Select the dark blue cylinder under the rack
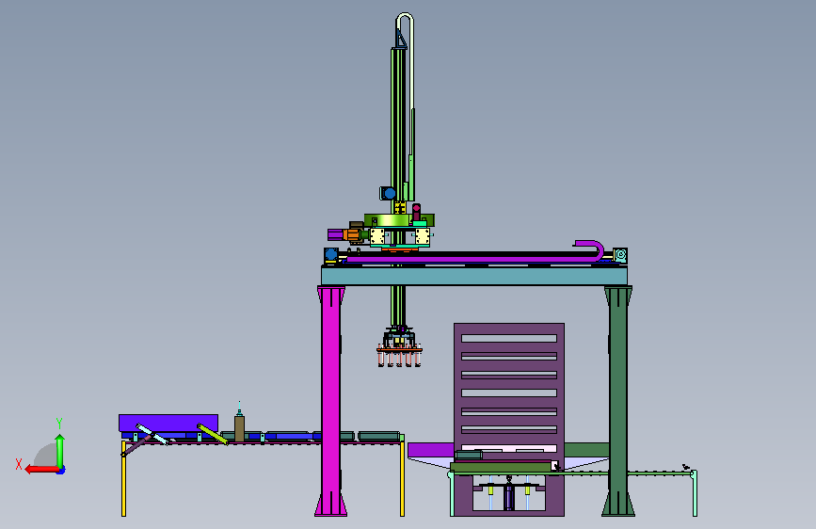816x529 pixels. 509,496
